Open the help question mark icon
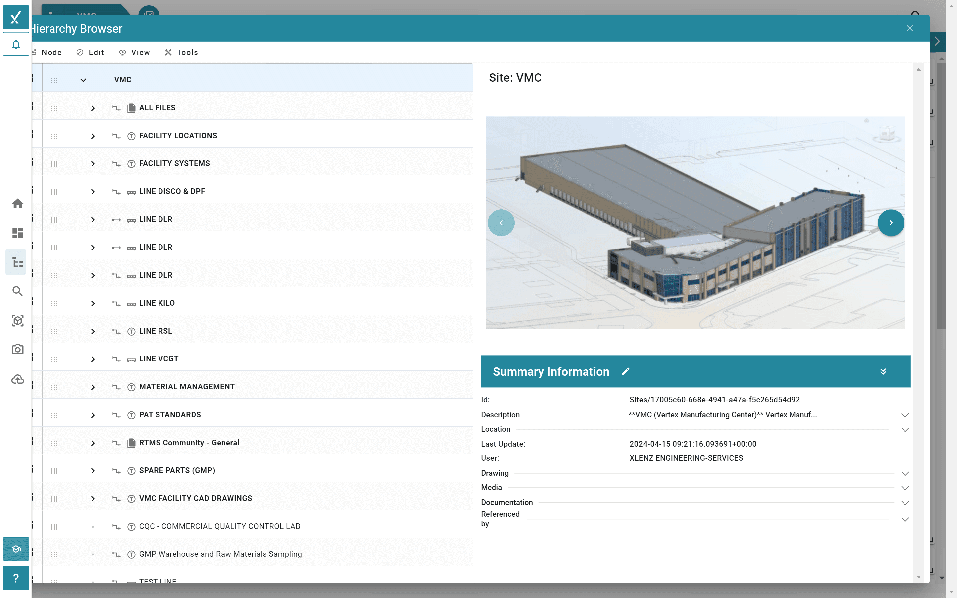957x598 pixels. pyautogui.click(x=16, y=578)
